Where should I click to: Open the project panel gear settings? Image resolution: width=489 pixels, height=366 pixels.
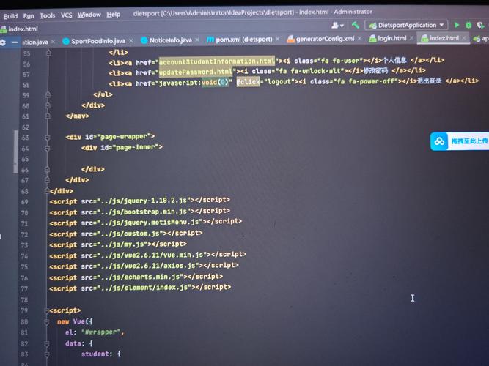(4, 42)
